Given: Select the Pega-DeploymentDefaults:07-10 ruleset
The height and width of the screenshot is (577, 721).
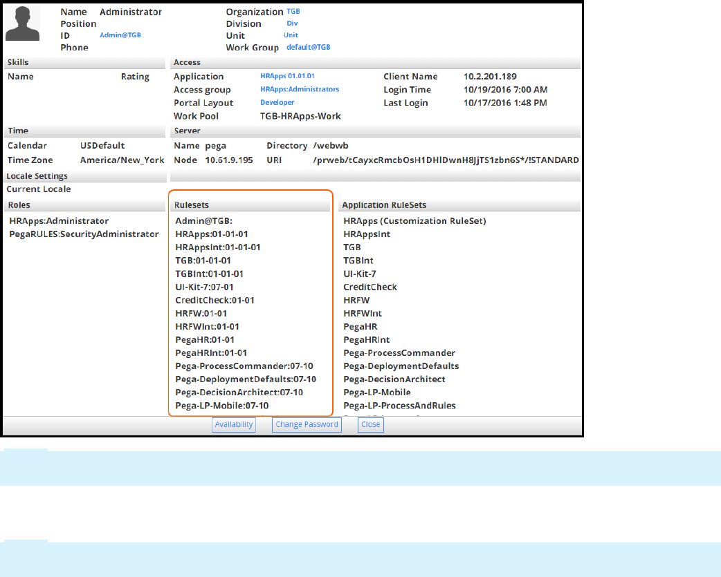Looking at the screenshot, I should coord(246,379).
